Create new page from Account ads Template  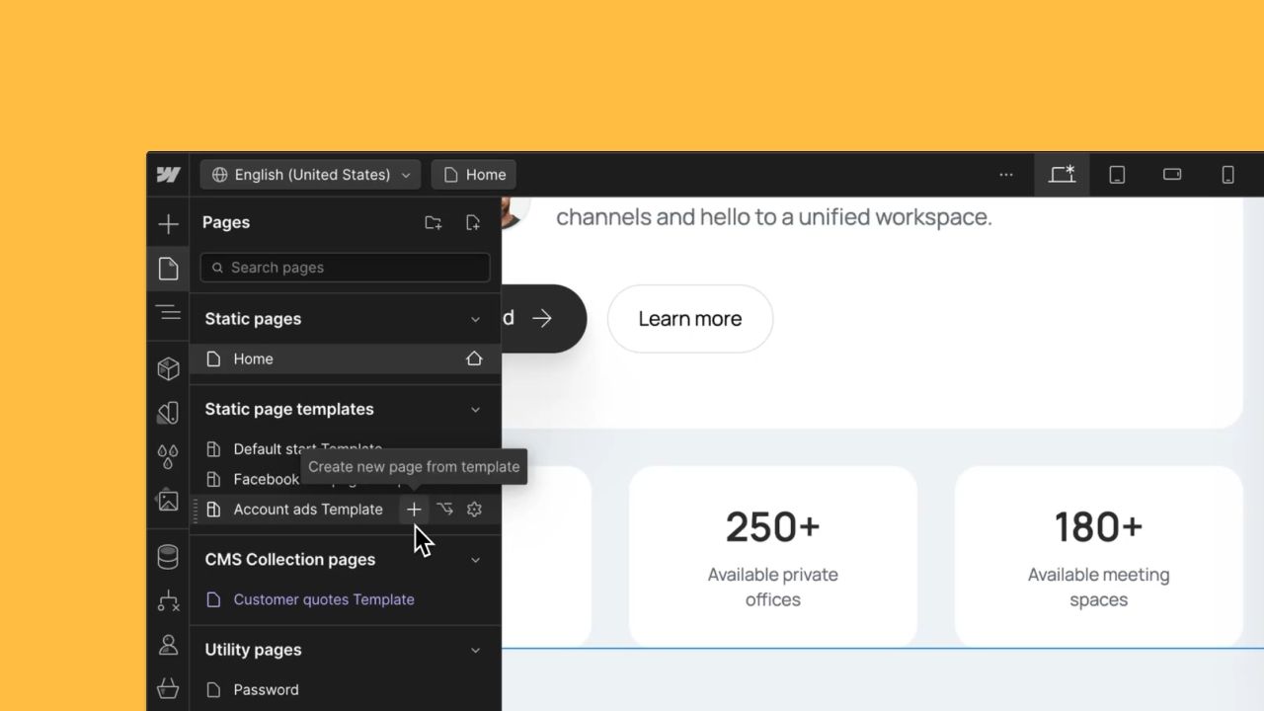414,510
